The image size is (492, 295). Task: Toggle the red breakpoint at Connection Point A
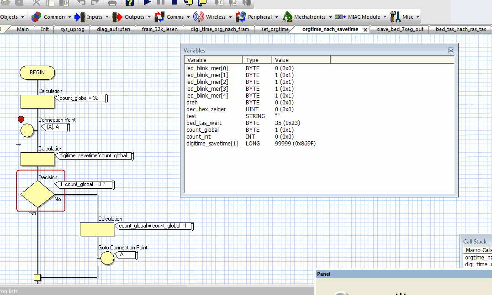[21, 119]
